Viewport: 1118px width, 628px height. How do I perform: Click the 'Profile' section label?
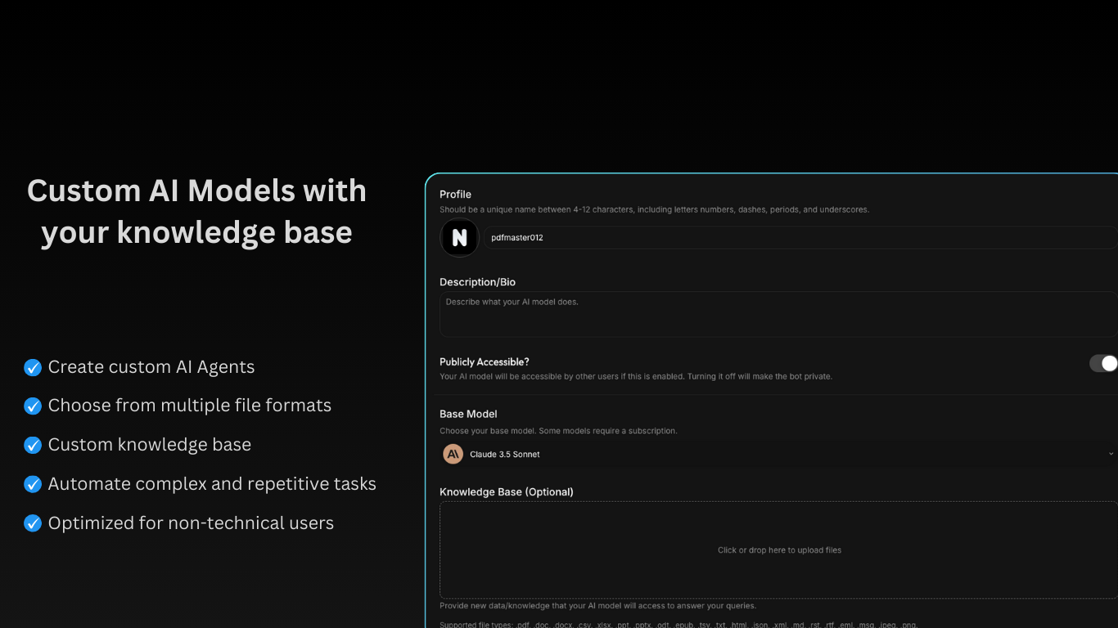(x=455, y=195)
